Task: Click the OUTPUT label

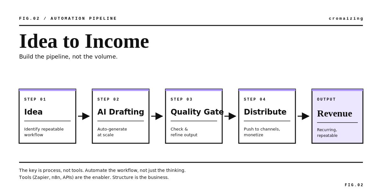Action: (x=327, y=99)
